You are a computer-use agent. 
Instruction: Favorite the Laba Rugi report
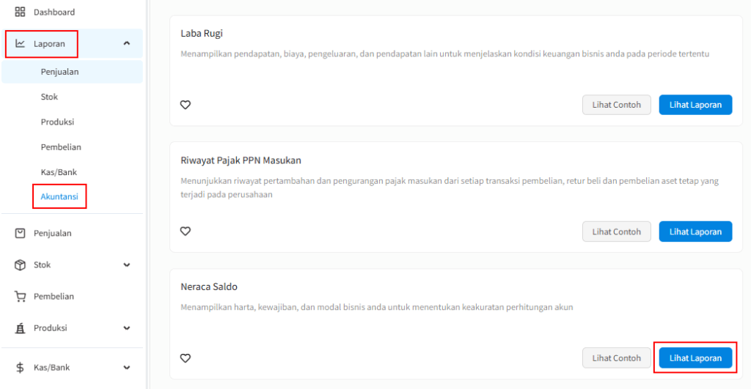(x=186, y=105)
